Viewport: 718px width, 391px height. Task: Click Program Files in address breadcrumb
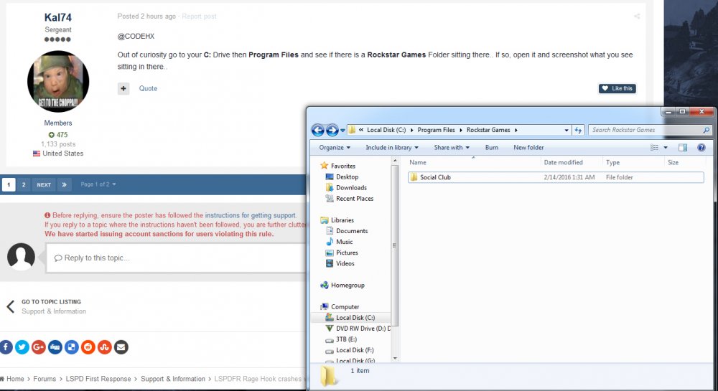[436, 130]
